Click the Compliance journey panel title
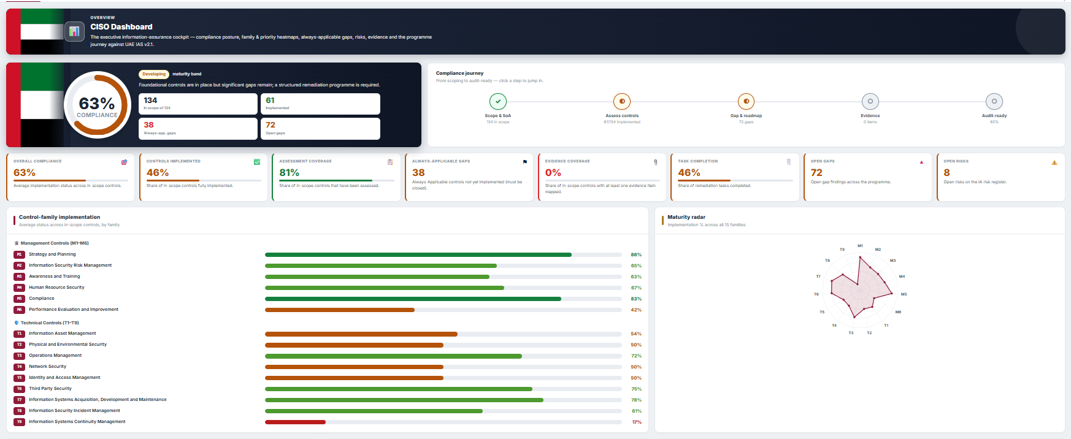Viewport: 1071px width, 439px height. coord(459,73)
